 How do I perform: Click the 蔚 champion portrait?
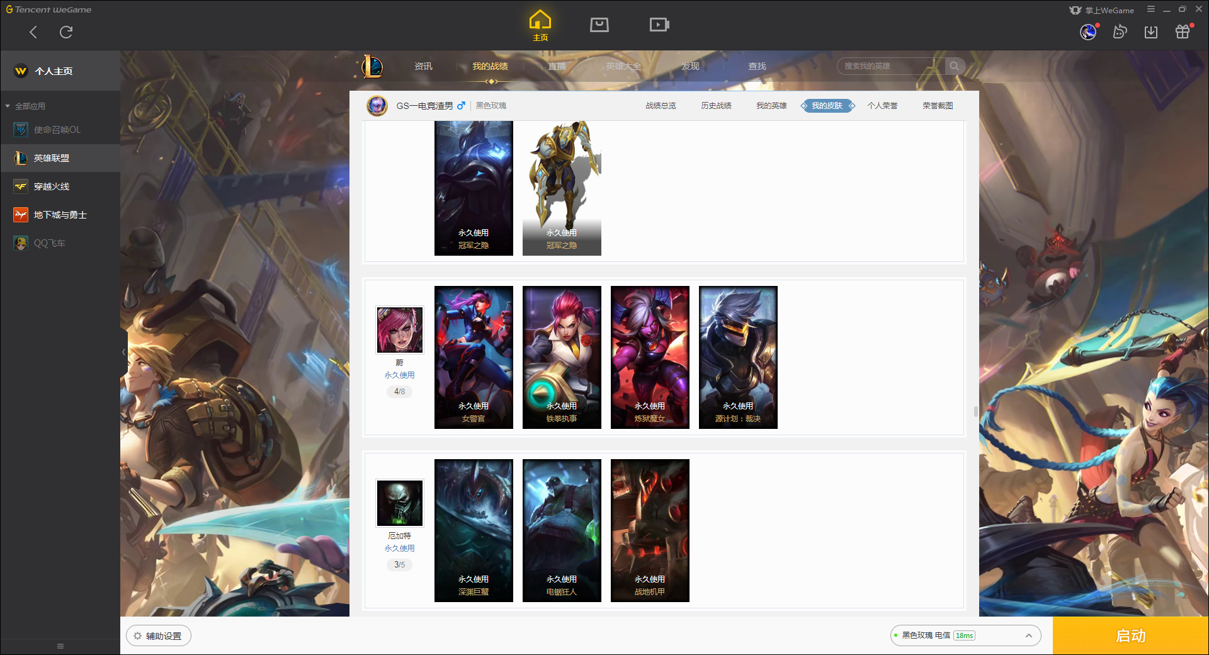coord(400,330)
